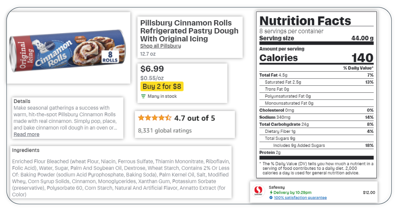The height and width of the screenshot is (211, 398).
Task: Click the orange star rating icons
Action: coord(155,118)
